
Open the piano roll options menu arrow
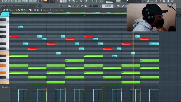[x=2, y=10]
